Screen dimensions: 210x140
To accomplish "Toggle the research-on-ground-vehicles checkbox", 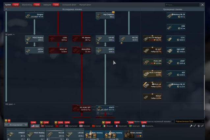I will [x=173, y=121].
